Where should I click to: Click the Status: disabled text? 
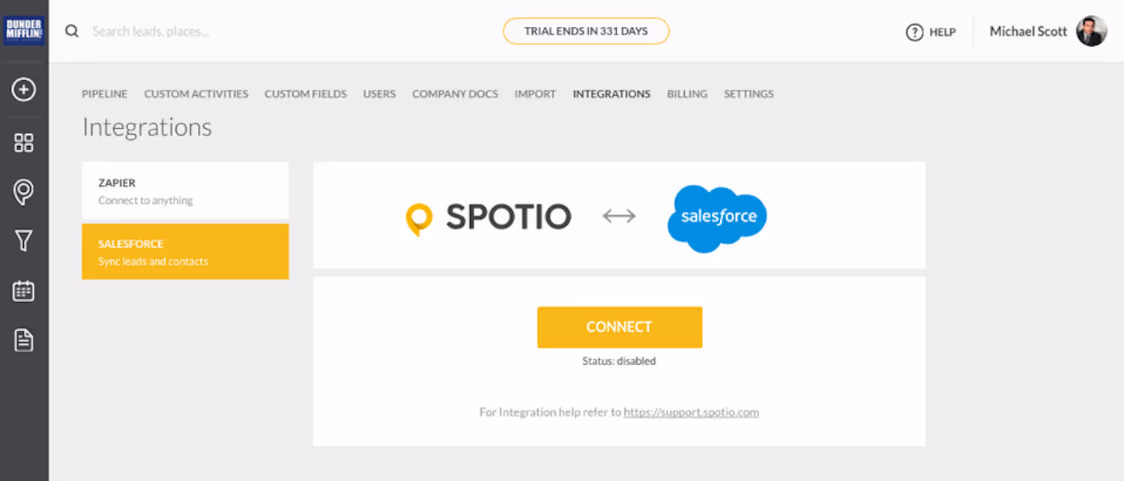click(619, 361)
